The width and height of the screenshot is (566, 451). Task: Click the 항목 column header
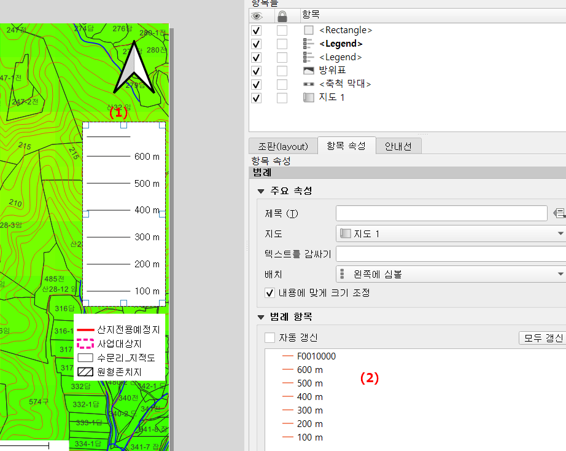coord(311,15)
